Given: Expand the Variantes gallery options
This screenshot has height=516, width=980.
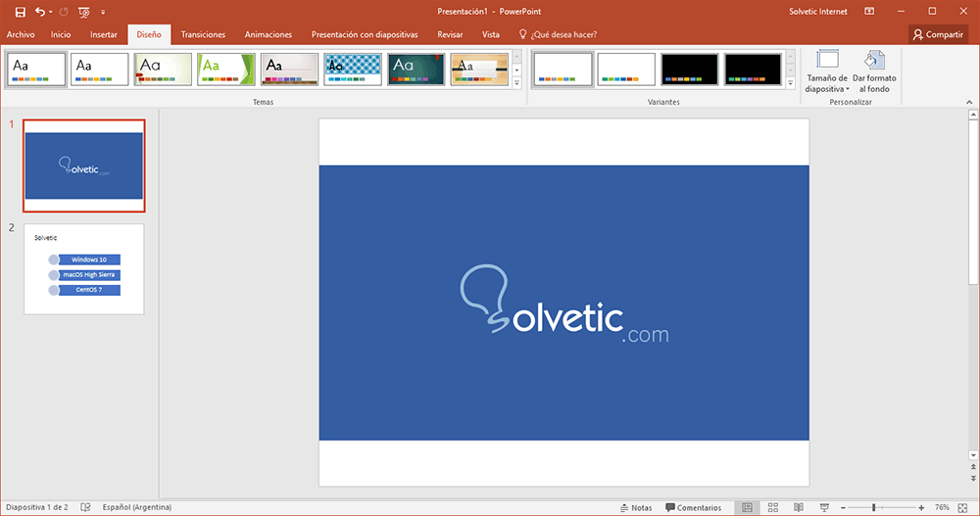Looking at the screenshot, I should [791, 83].
